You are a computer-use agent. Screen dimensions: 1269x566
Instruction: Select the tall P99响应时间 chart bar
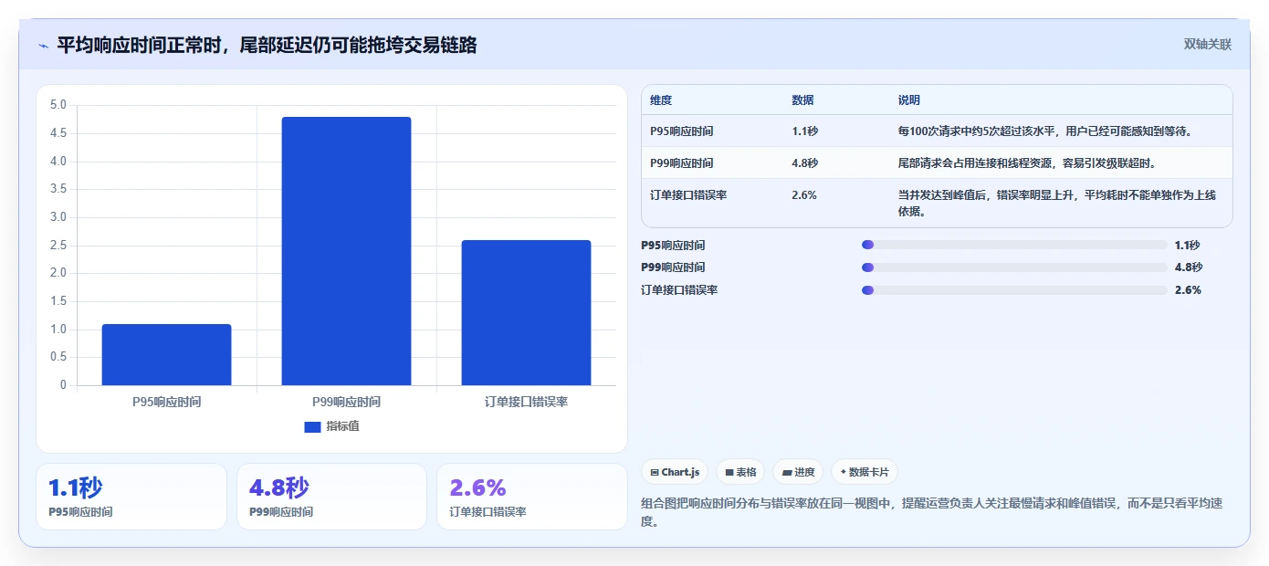pos(346,251)
